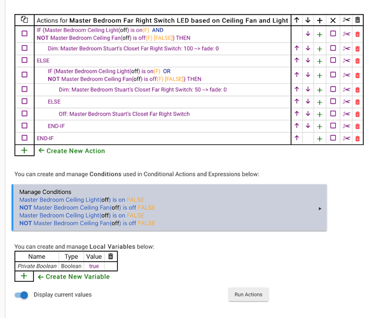The height and width of the screenshot is (318, 388).
Task: Delete the Dim 100 action row
Action: [357, 49]
